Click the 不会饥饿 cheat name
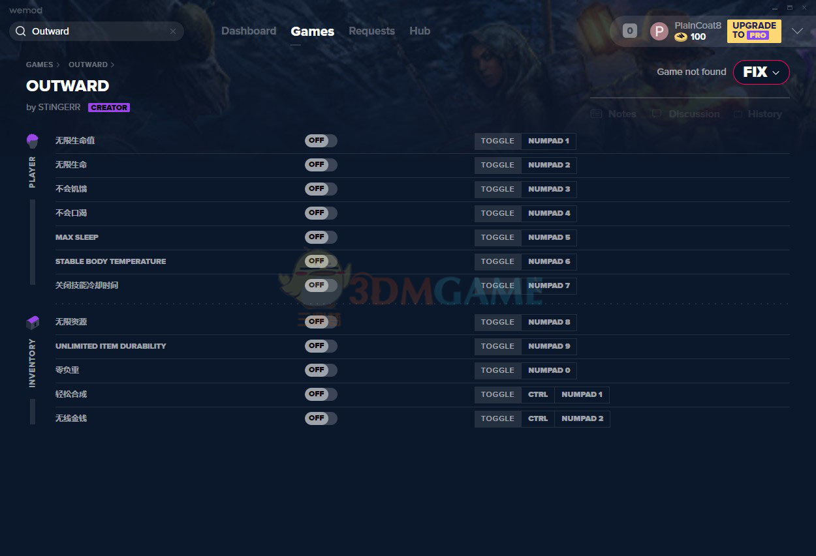The height and width of the screenshot is (556, 816). pyautogui.click(x=71, y=189)
